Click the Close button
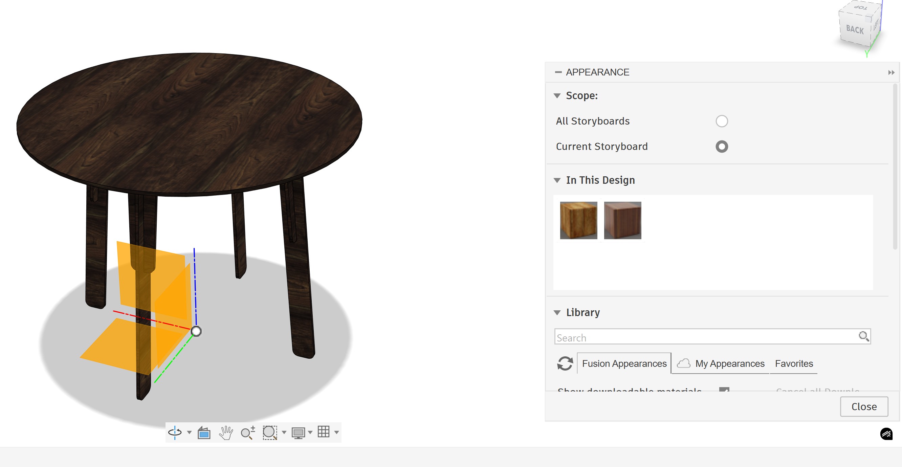Image resolution: width=902 pixels, height=467 pixels. pos(863,406)
